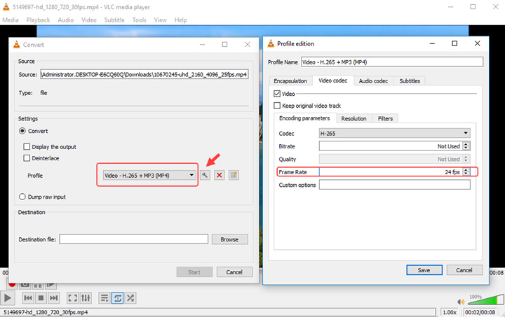Uncheck the Video checkbox

tap(277, 94)
